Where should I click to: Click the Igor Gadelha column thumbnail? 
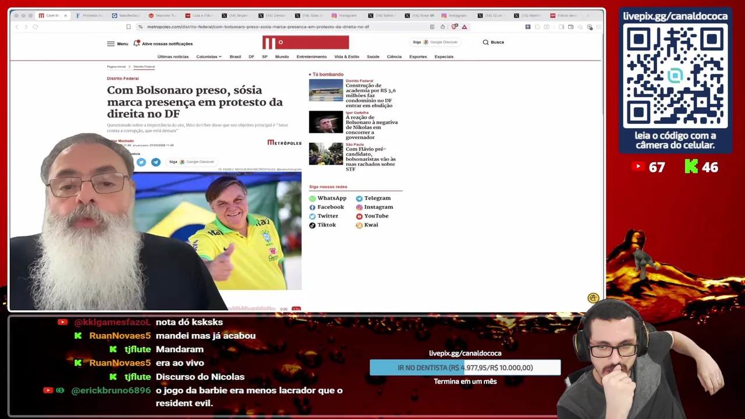tap(326, 122)
